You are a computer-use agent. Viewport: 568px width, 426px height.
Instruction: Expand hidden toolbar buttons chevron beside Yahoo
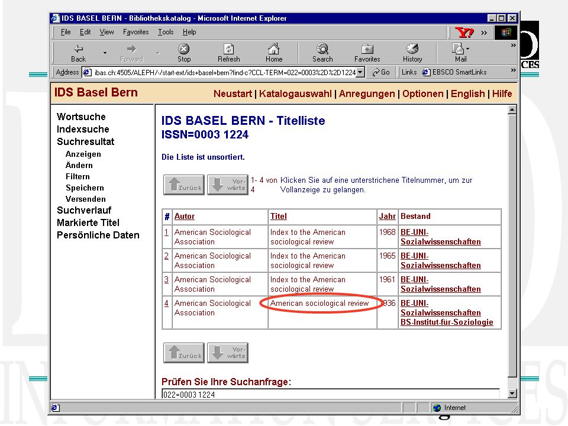click(484, 33)
